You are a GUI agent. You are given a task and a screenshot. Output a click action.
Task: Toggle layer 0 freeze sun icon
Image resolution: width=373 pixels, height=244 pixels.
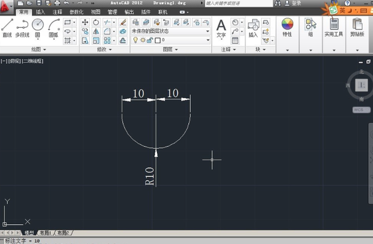click(143, 40)
